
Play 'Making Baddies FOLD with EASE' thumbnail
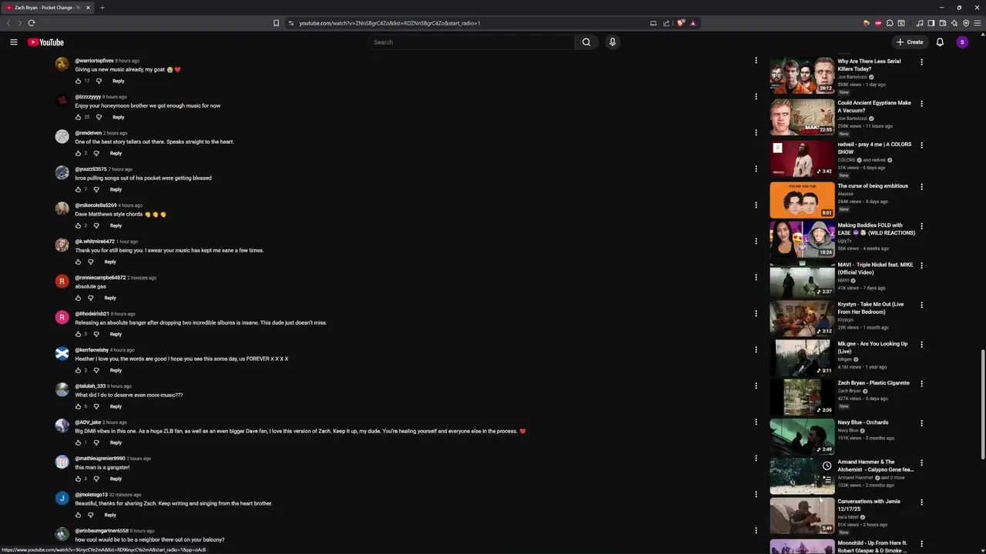pyautogui.click(x=802, y=239)
